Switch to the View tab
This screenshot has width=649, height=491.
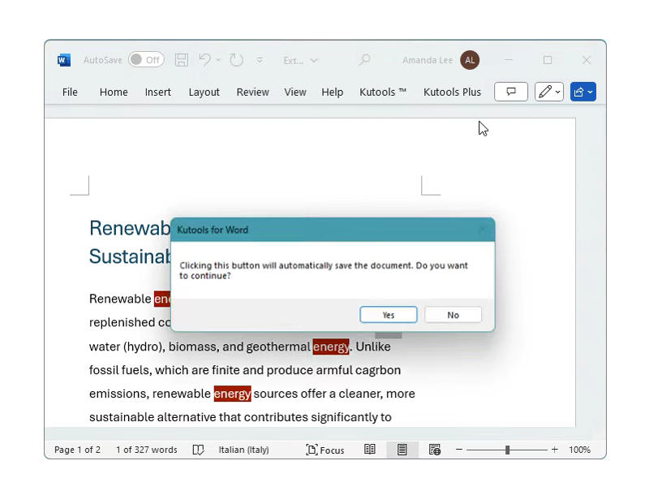point(295,92)
